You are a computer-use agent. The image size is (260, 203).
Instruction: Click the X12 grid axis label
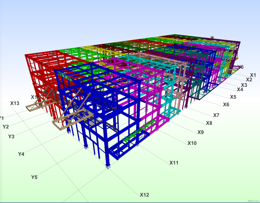point(144,195)
